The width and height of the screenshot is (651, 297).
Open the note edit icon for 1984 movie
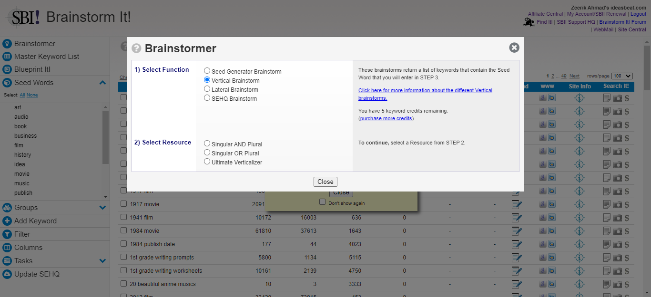pos(517,231)
